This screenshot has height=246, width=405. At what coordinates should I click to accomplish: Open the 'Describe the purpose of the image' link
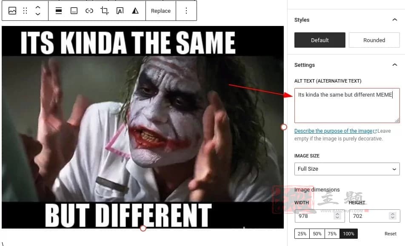tap(335, 131)
